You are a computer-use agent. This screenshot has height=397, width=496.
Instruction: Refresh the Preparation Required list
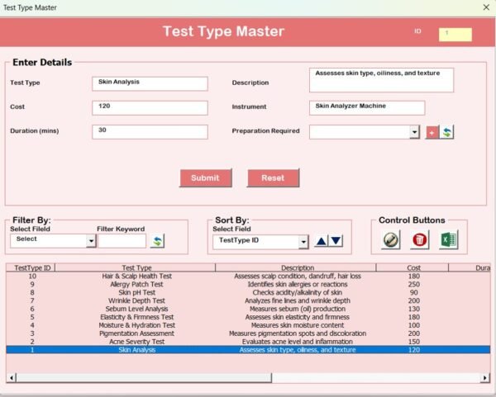coord(446,132)
